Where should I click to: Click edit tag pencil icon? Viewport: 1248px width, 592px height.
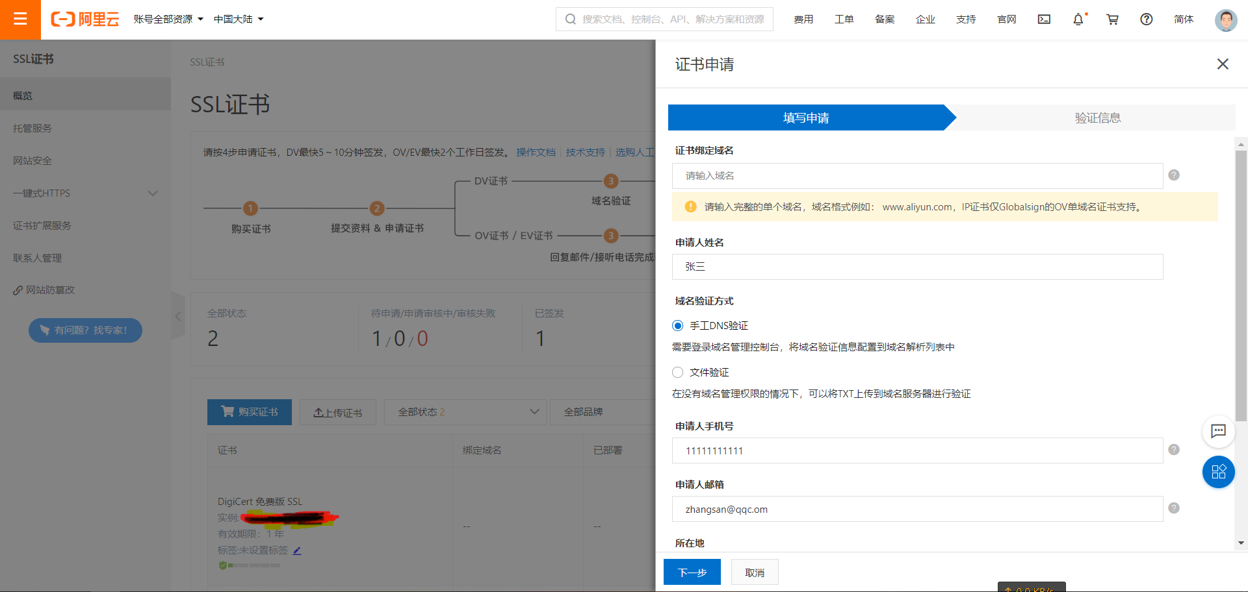pyautogui.click(x=297, y=550)
